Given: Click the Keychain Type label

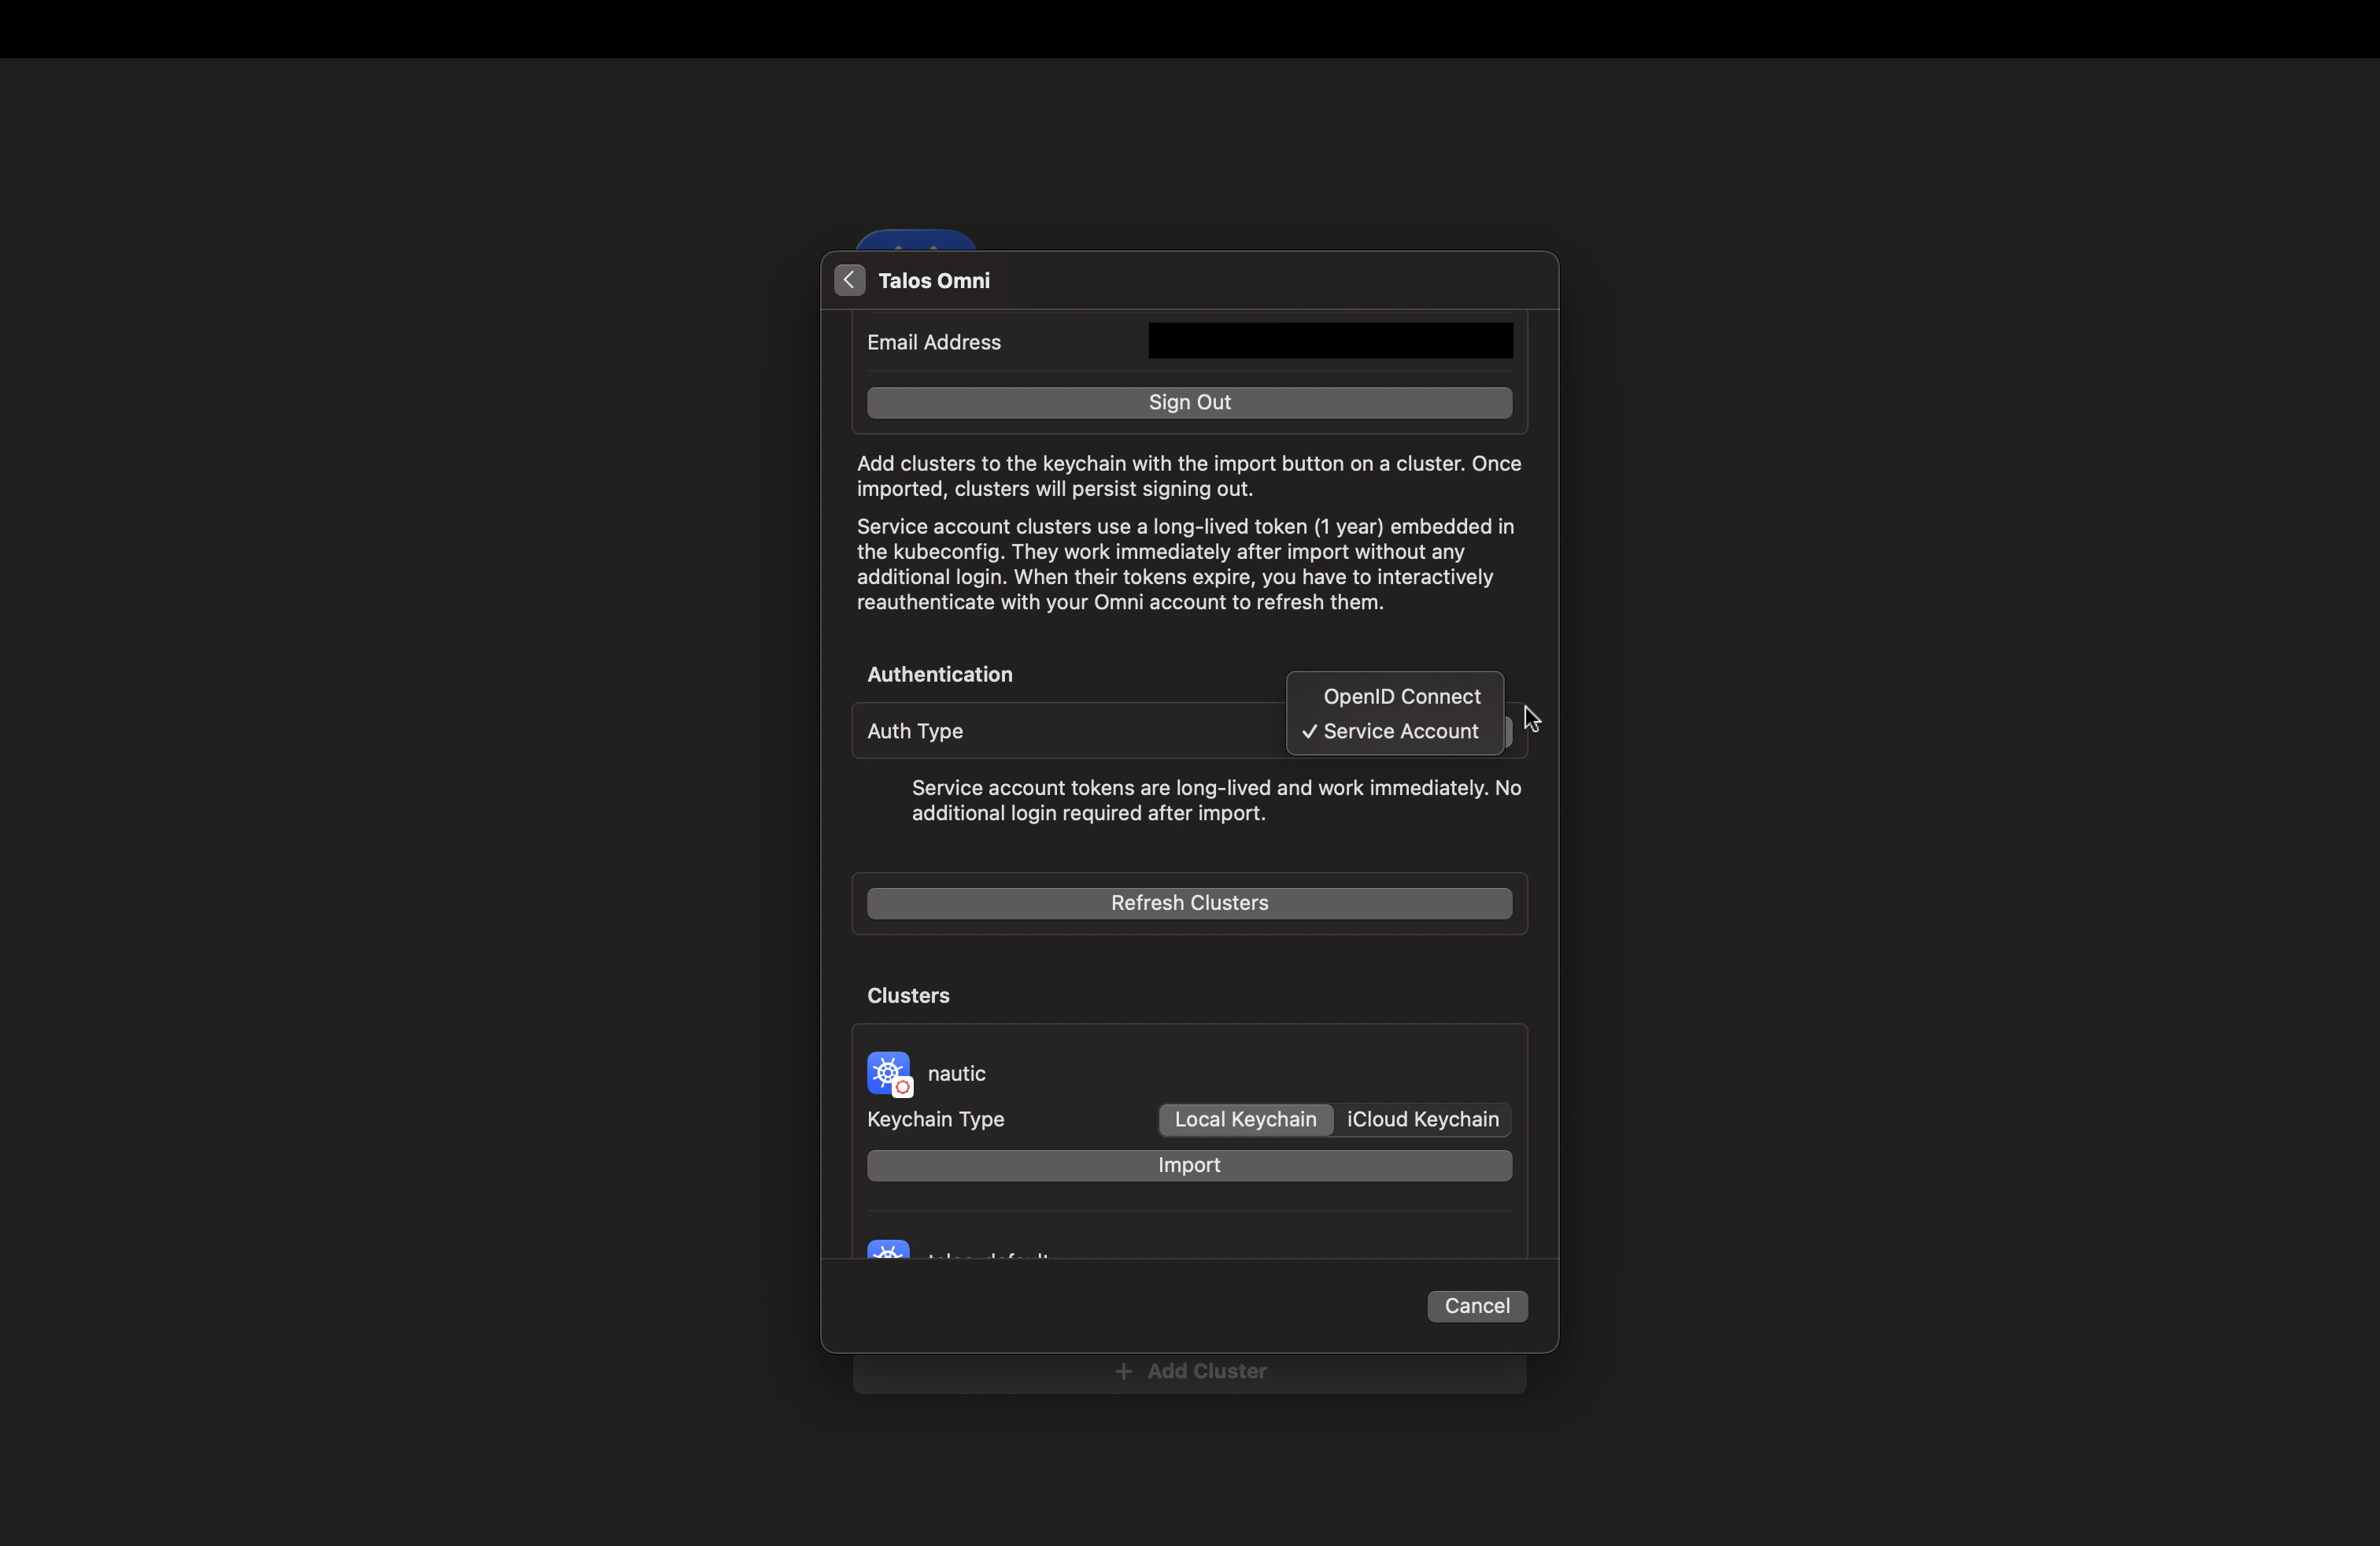Looking at the screenshot, I should tap(935, 1119).
